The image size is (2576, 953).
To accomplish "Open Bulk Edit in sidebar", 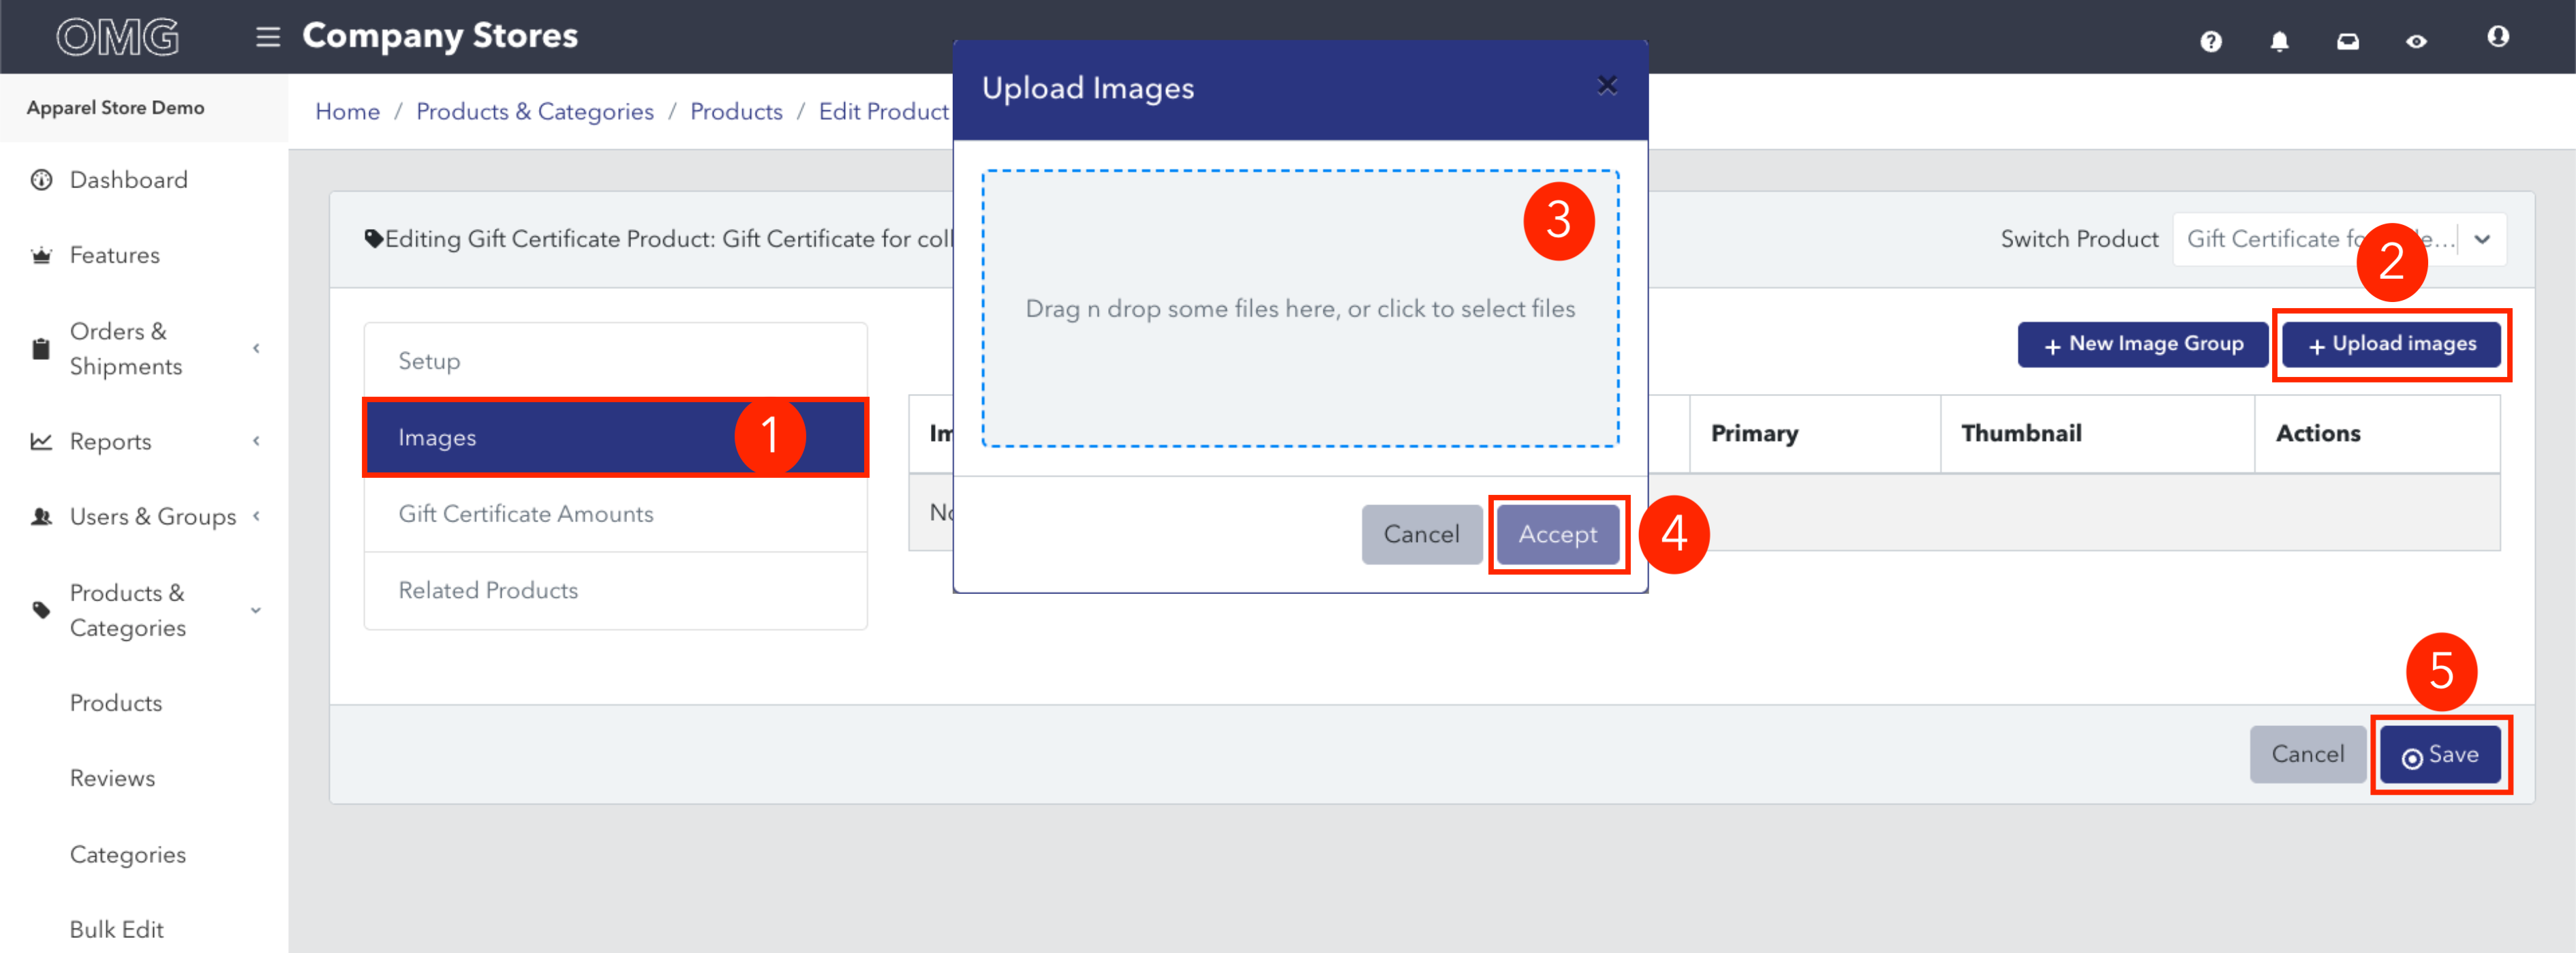I will coord(116,929).
